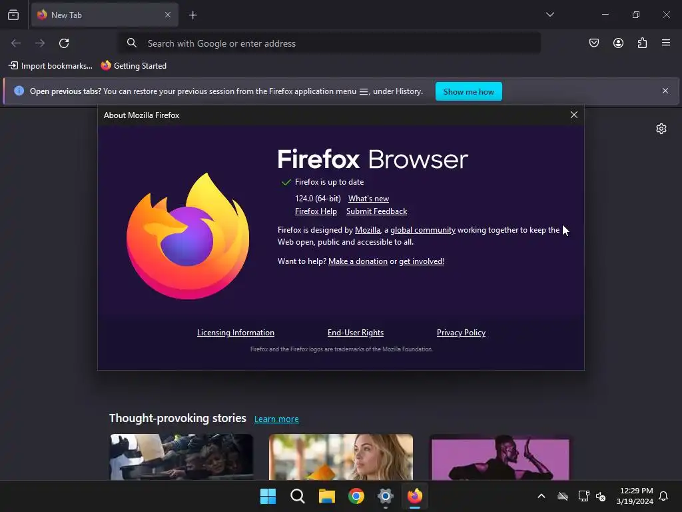The image size is (682, 512).
Task: Open a new tab with plus button
Action: coord(192,15)
